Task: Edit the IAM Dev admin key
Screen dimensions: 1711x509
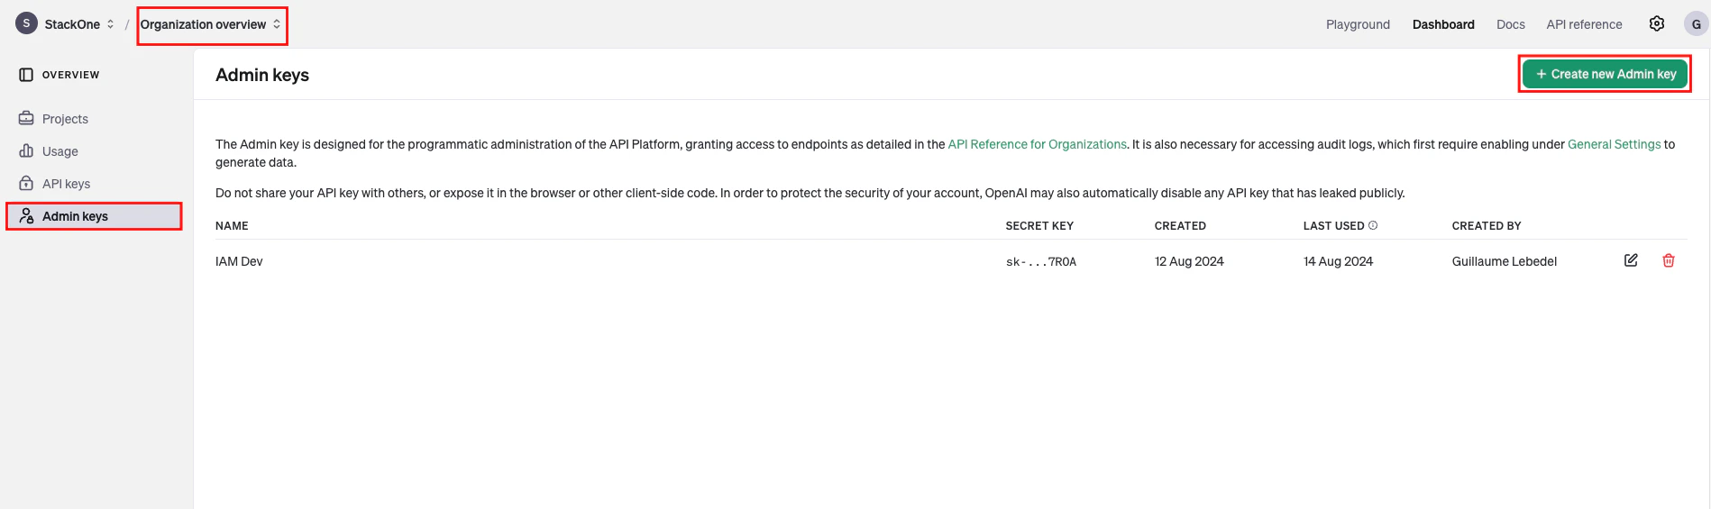Action: coord(1631,260)
